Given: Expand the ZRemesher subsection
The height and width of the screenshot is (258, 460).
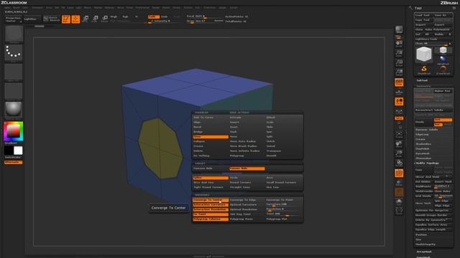Looking at the screenshot, I should click(x=423, y=158).
